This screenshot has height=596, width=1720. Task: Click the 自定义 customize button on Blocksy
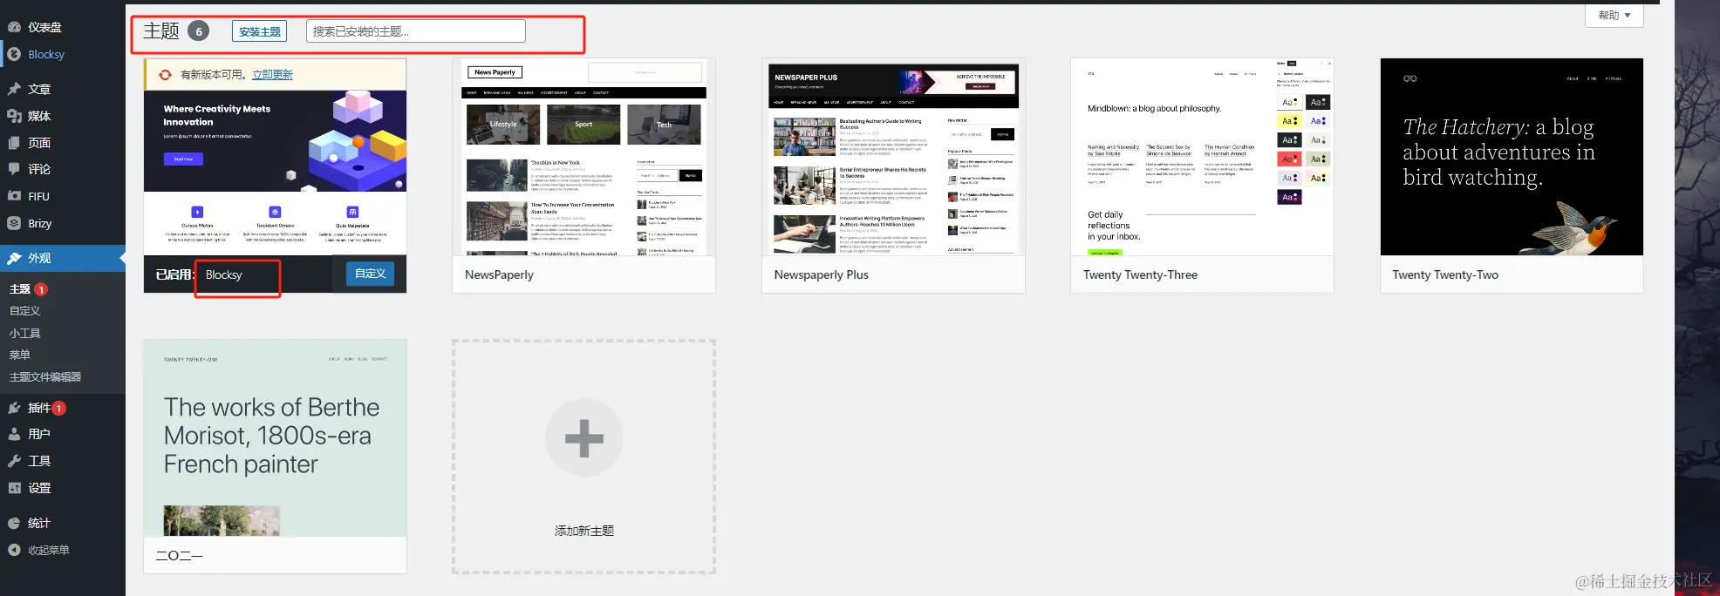pos(371,274)
